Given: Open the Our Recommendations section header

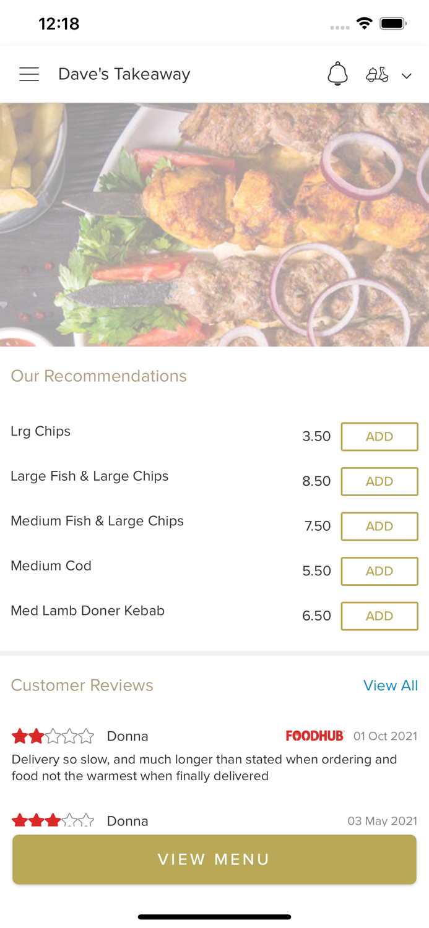Looking at the screenshot, I should point(98,376).
